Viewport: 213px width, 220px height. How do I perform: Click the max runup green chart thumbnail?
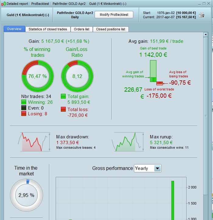pyautogui.click(x=128, y=142)
